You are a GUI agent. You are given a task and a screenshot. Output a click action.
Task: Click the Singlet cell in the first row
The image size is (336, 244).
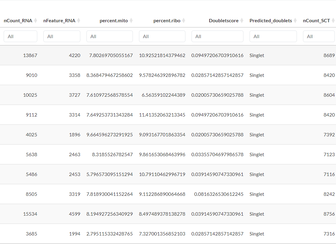coord(257,55)
